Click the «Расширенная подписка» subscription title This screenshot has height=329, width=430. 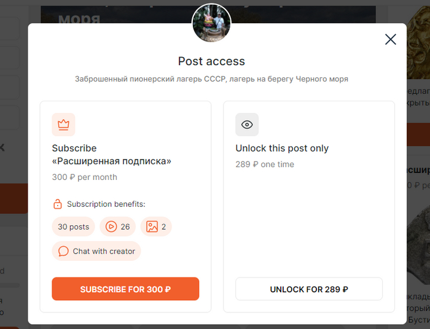coord(111,161)
